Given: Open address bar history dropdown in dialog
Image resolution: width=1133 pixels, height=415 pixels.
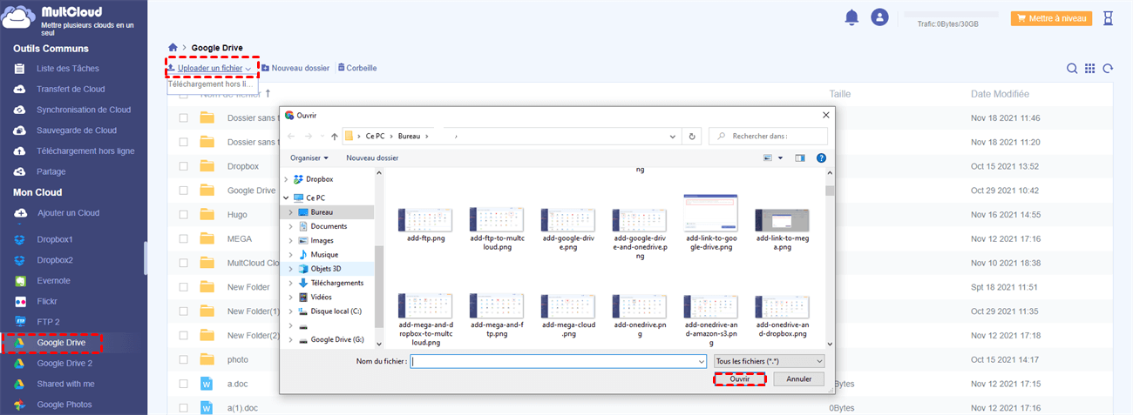Looking at the screenshot, I should (x=672, y=136).
